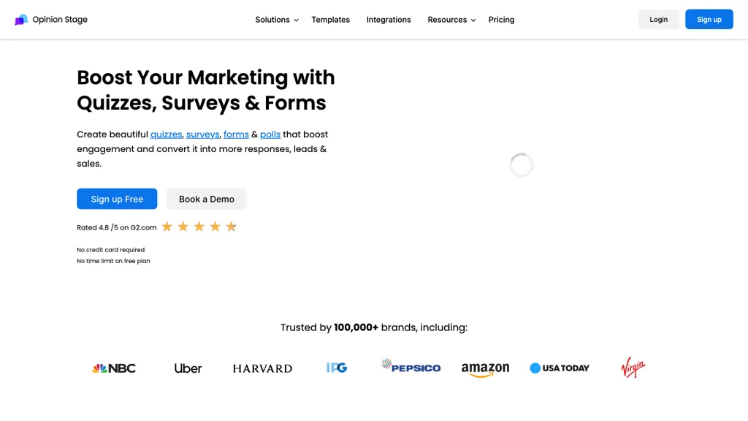Screen dimensions: 748x421
Task: Expand the Resources dropdown menu
Action: coord(451,20)
